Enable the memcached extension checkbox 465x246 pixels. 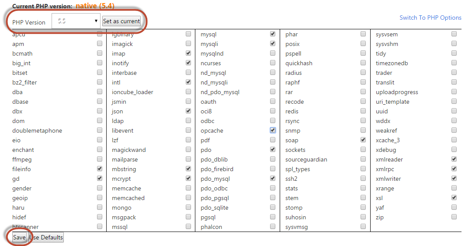point(188,197)
